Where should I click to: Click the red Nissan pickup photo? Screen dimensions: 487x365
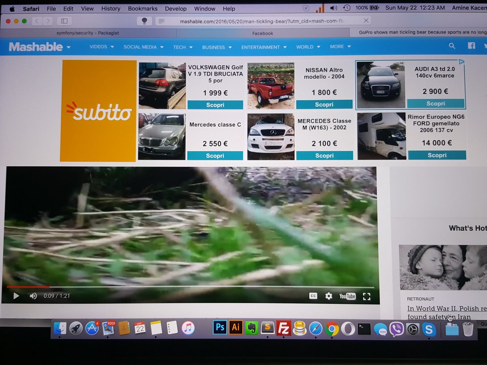[x=271, y=86]
